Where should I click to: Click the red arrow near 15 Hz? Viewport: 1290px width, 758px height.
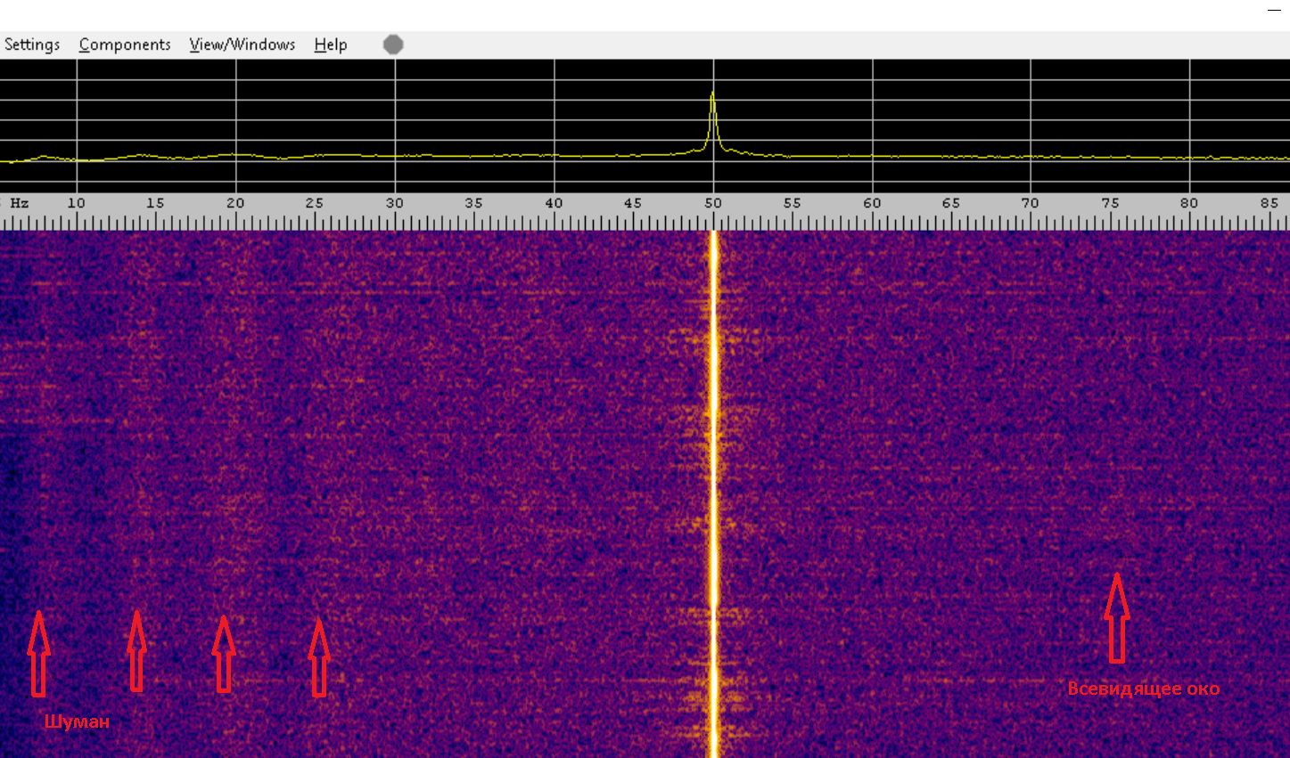point(136,650)
